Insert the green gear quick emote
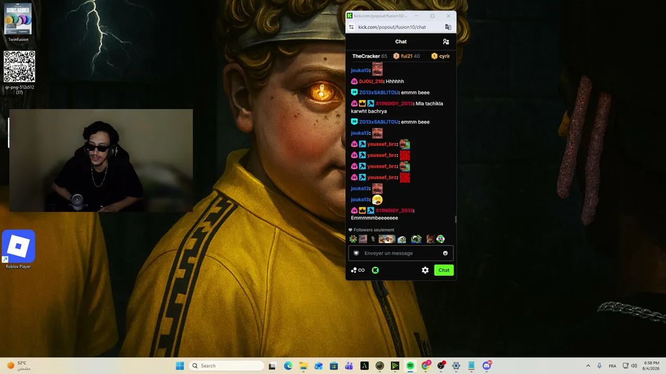 point(353,239)
